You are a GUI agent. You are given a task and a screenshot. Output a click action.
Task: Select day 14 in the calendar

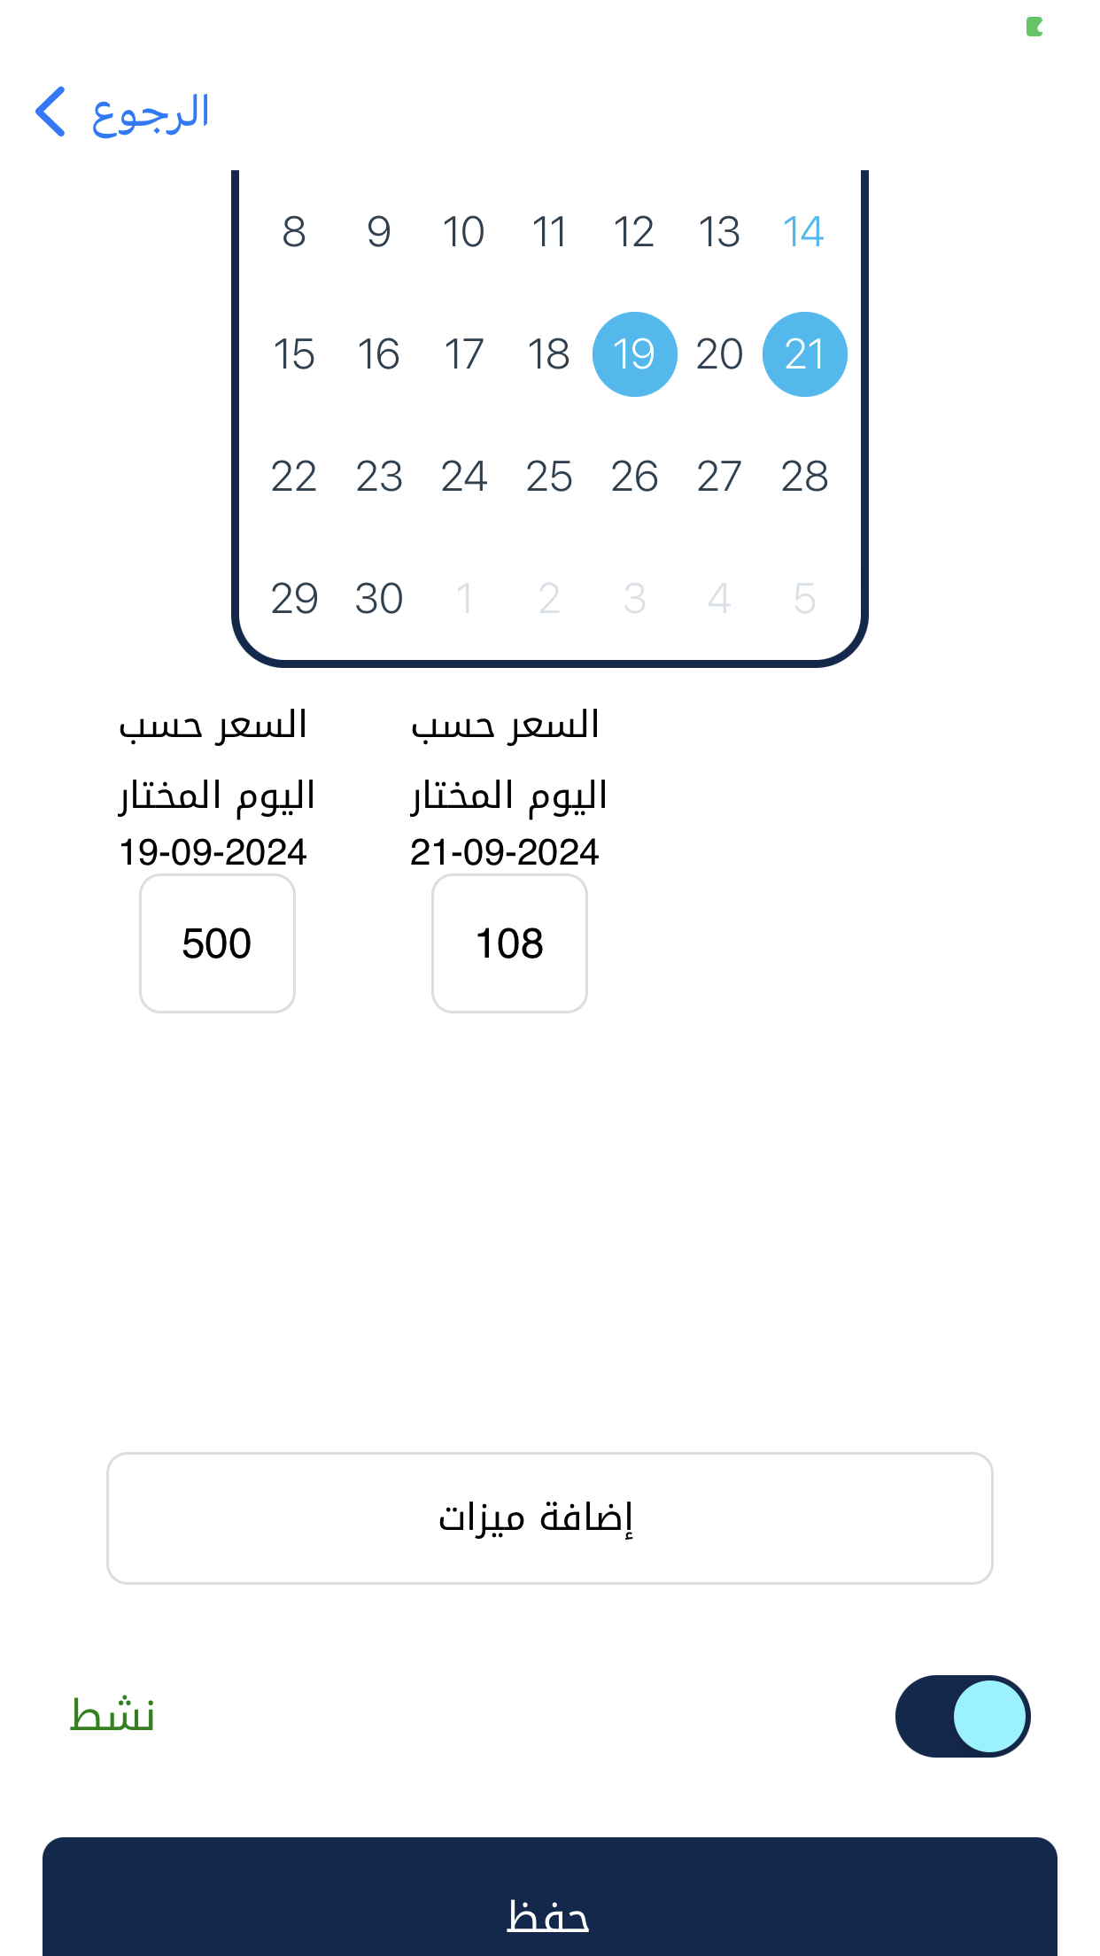tap(804, 232)
